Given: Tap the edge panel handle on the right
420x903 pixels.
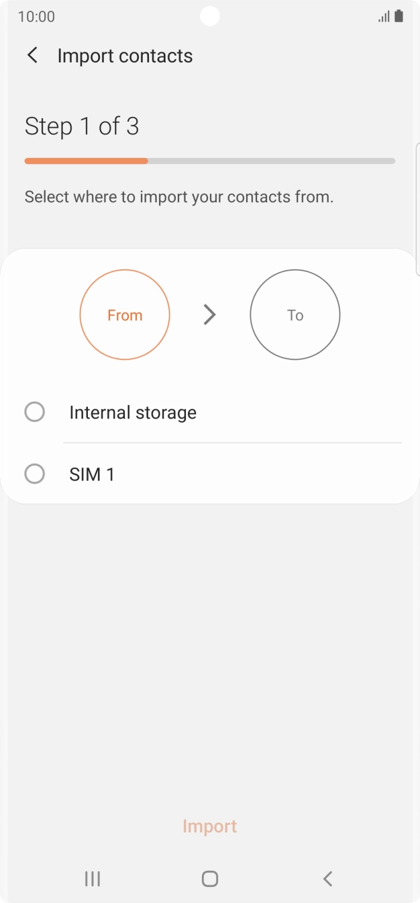Looking at the screenshot, I should click(x=417, y=208).
